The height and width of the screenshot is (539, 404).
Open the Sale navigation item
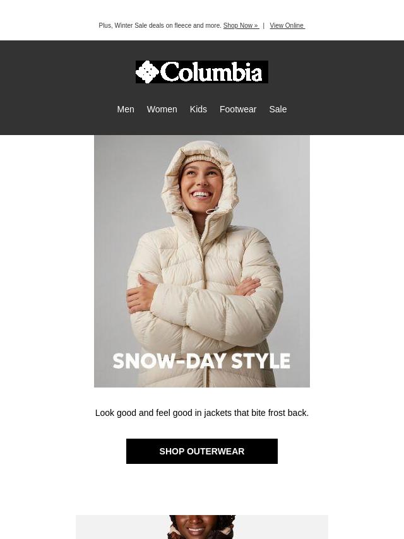point(278,109)
